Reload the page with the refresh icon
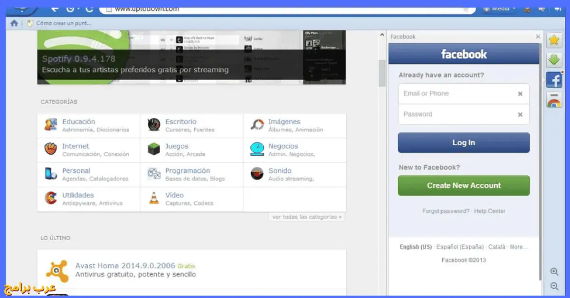Viewport: 570px width, 298px height. point(89,8)
